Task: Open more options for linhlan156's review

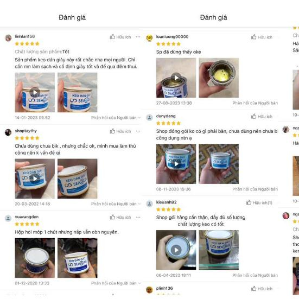Action: 138,37
